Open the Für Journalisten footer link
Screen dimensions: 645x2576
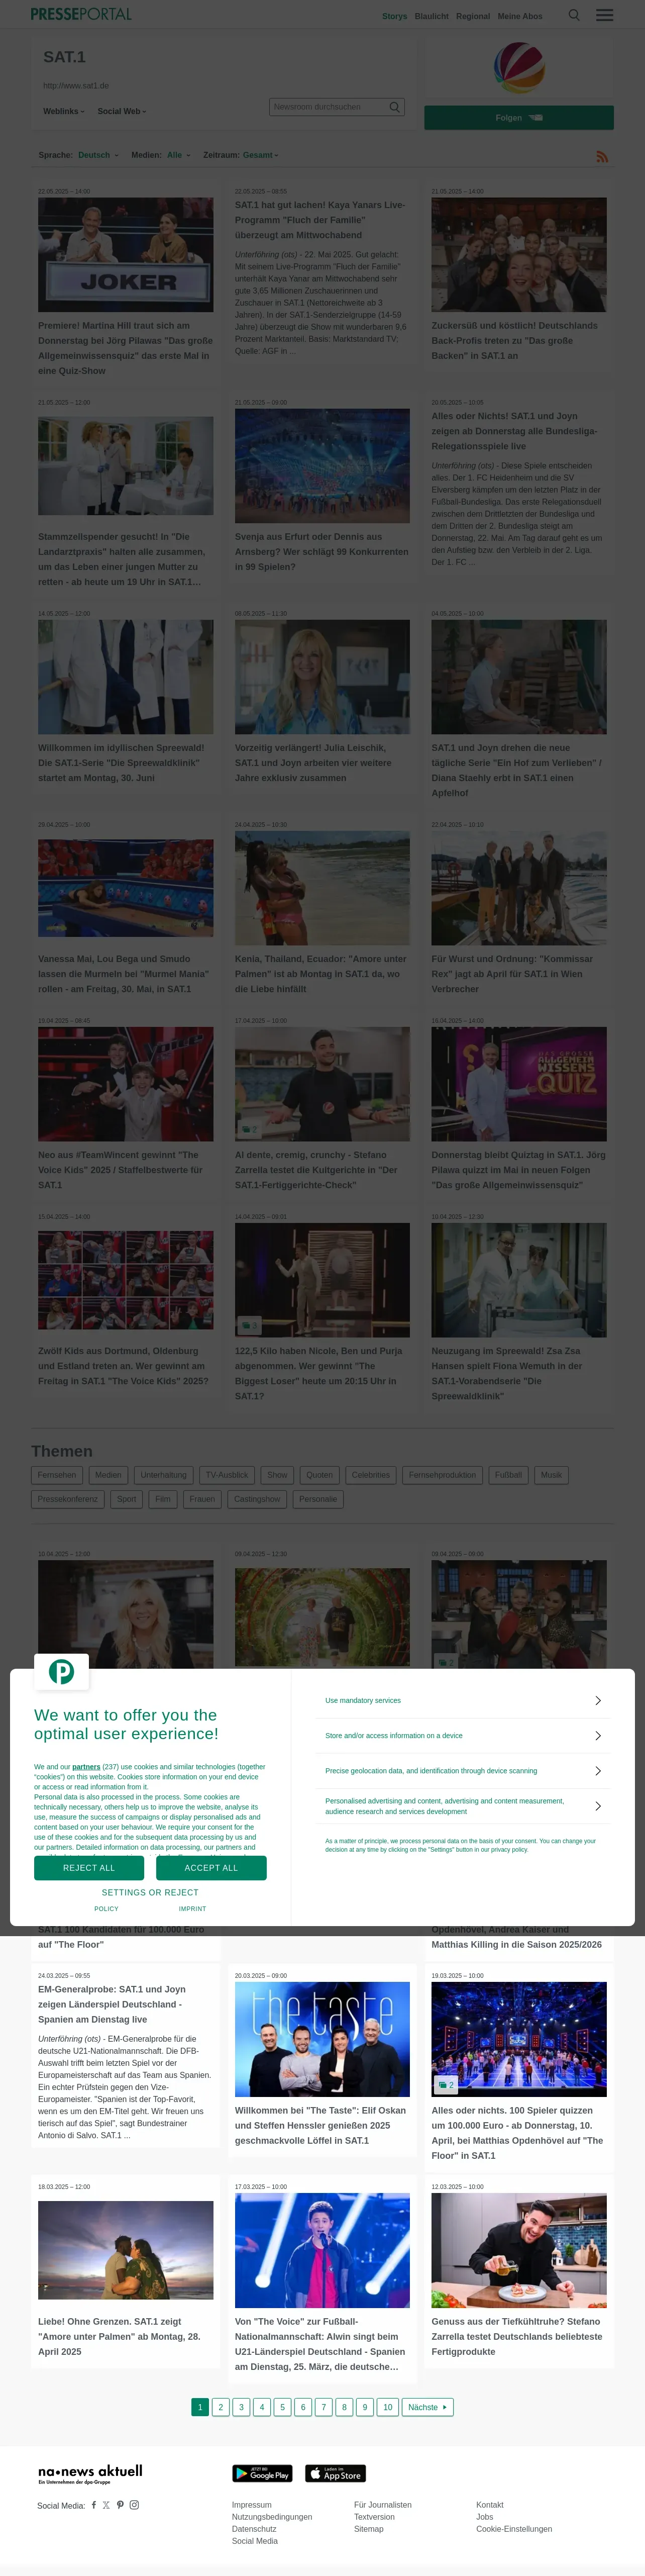click(x=383, y=2505)
